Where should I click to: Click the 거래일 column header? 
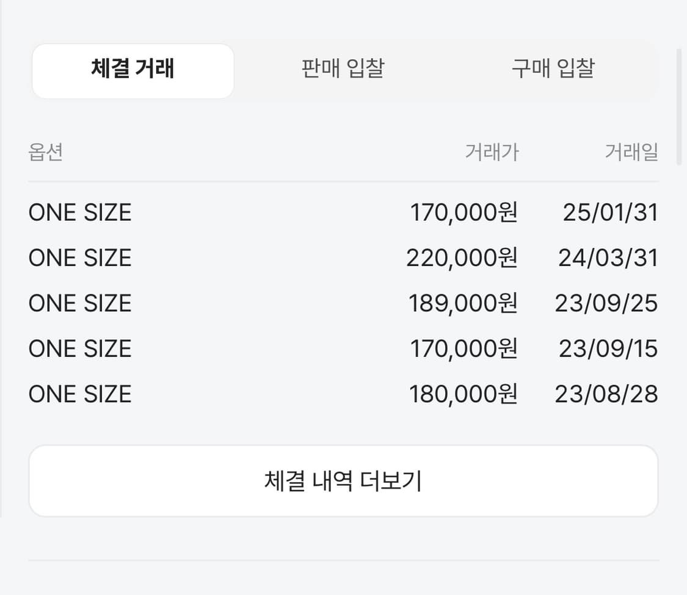point(631,152)
